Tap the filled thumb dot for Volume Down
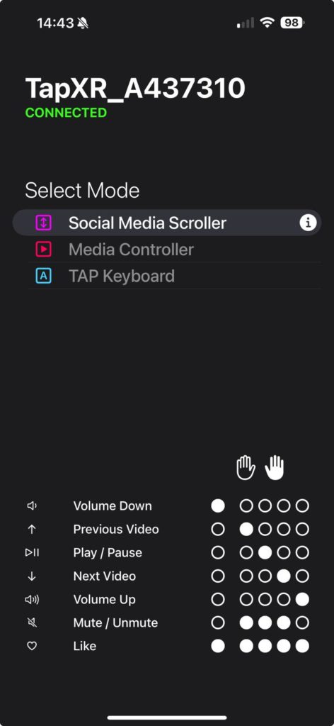334x726 pixels. [217, 506]
